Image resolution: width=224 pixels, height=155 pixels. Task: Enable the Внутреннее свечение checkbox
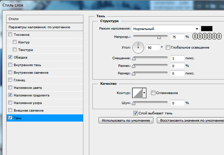click(x=10, y=72)
